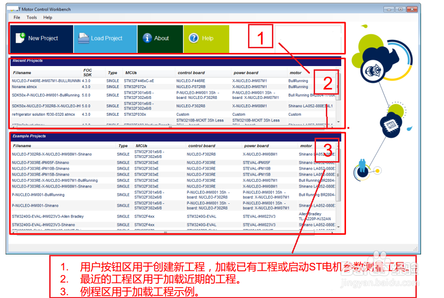Click the Help question mark icon
This screenshot has width=444, height=298.
tap(194, 38)
